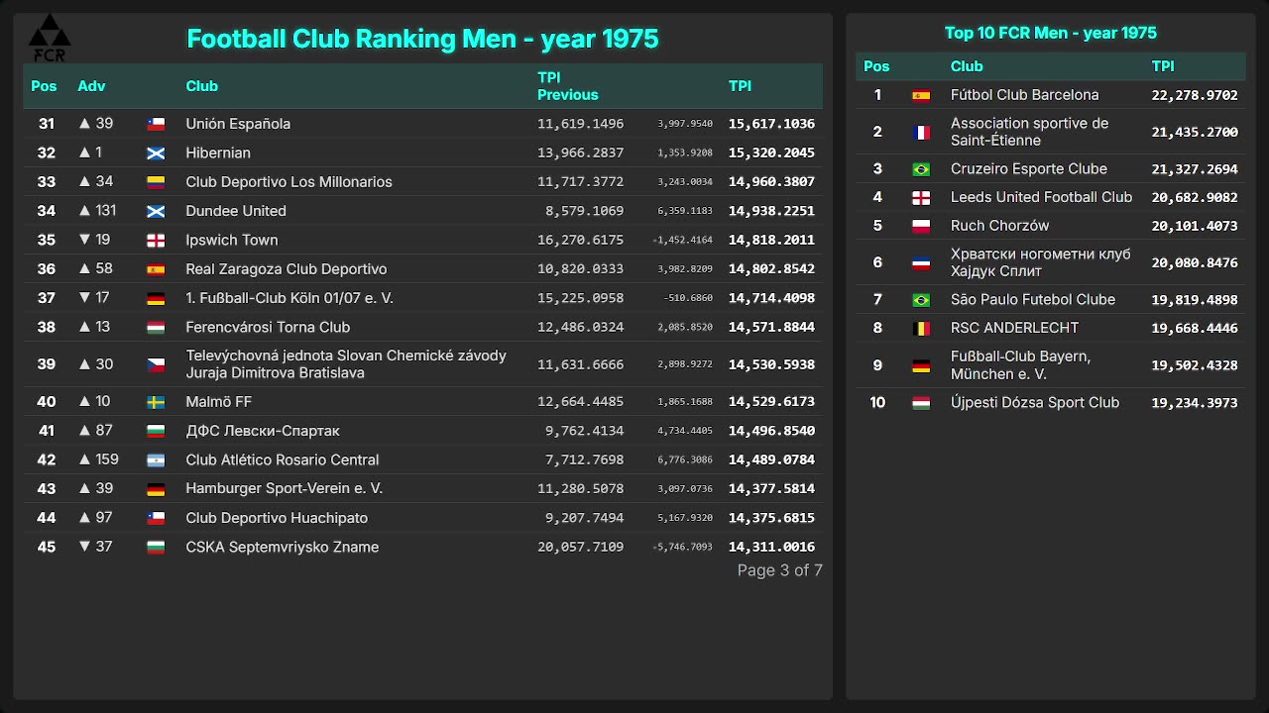The image size is (1269, 713).
Task: Click the TPI Previous column header
Action: (567, 86)
